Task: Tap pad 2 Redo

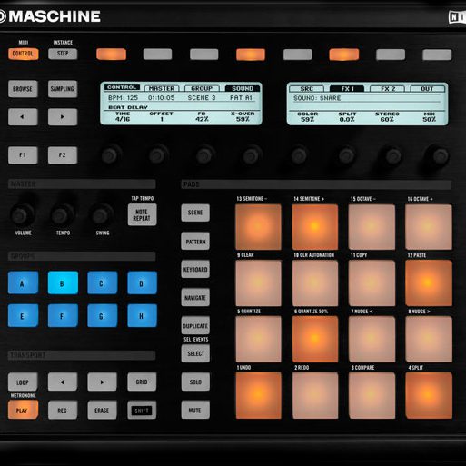Action: pos(315,395)
